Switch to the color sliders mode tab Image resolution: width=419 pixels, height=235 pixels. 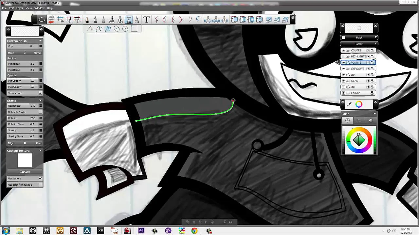[359, 120]
